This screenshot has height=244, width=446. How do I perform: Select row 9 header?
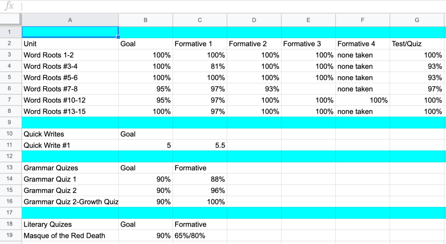coord(10,122)
